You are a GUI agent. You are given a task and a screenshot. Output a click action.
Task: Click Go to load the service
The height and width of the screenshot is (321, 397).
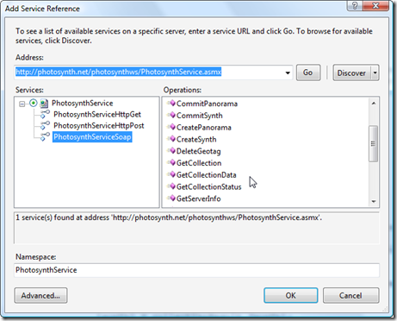[308, 72]
